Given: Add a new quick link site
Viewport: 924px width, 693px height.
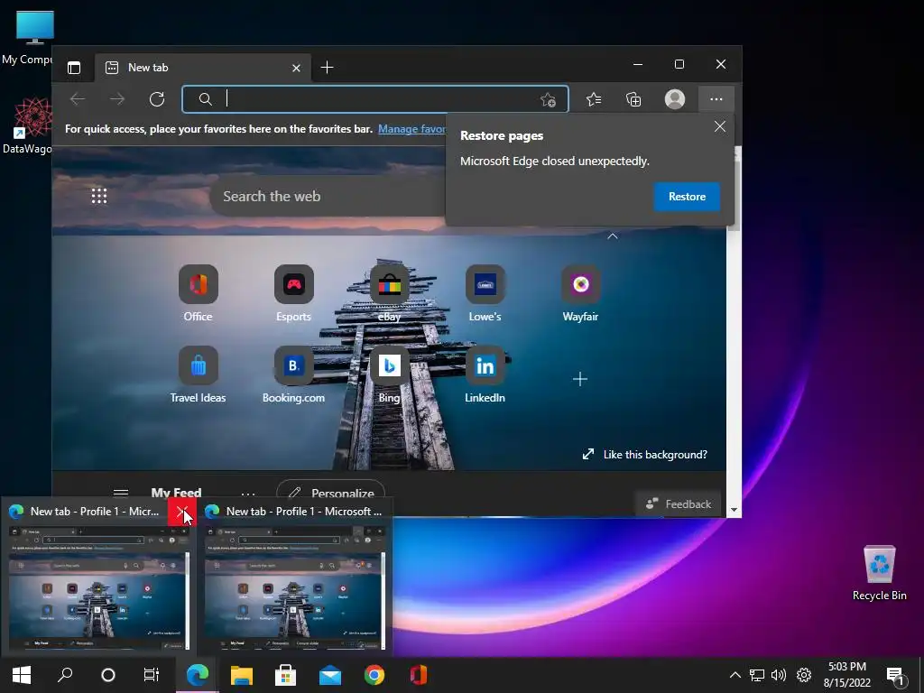Looking at the screenshot, I should (x=580, y=379).
